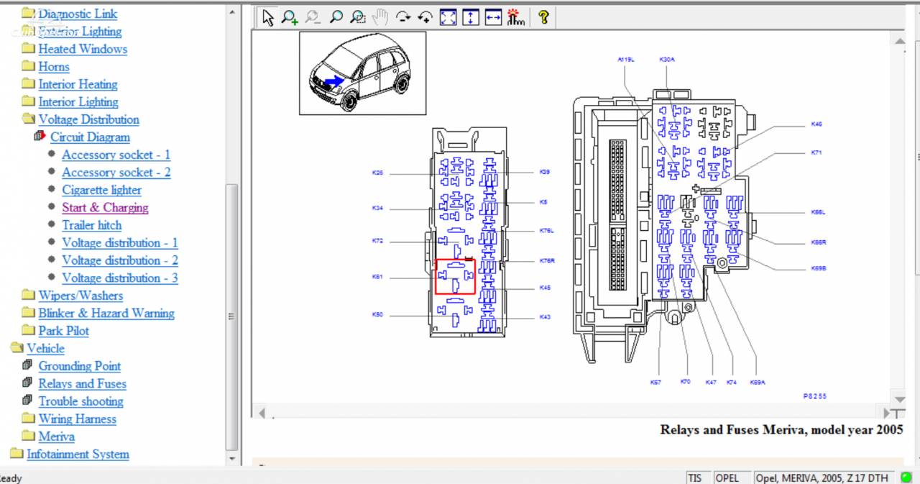
Task: Expand the Wiring Harness section
Action: point(77,419)
